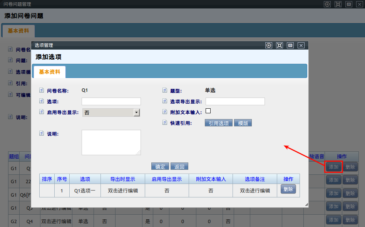Click the 选项导出显示 input box
Screen dimensions: 365x227
click(235, 101)
